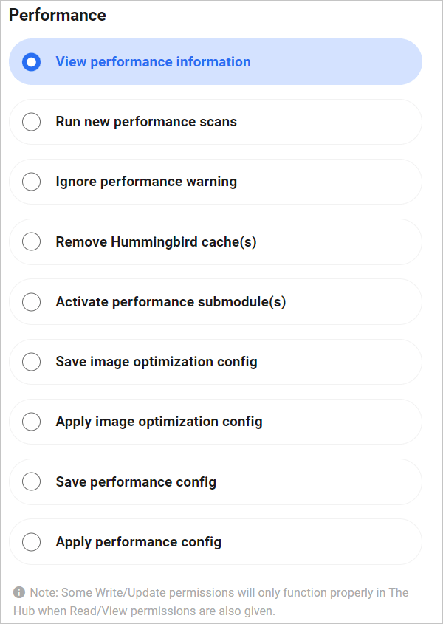Click the "Activate performance submodule(s)" label

(x=171, y=301)
